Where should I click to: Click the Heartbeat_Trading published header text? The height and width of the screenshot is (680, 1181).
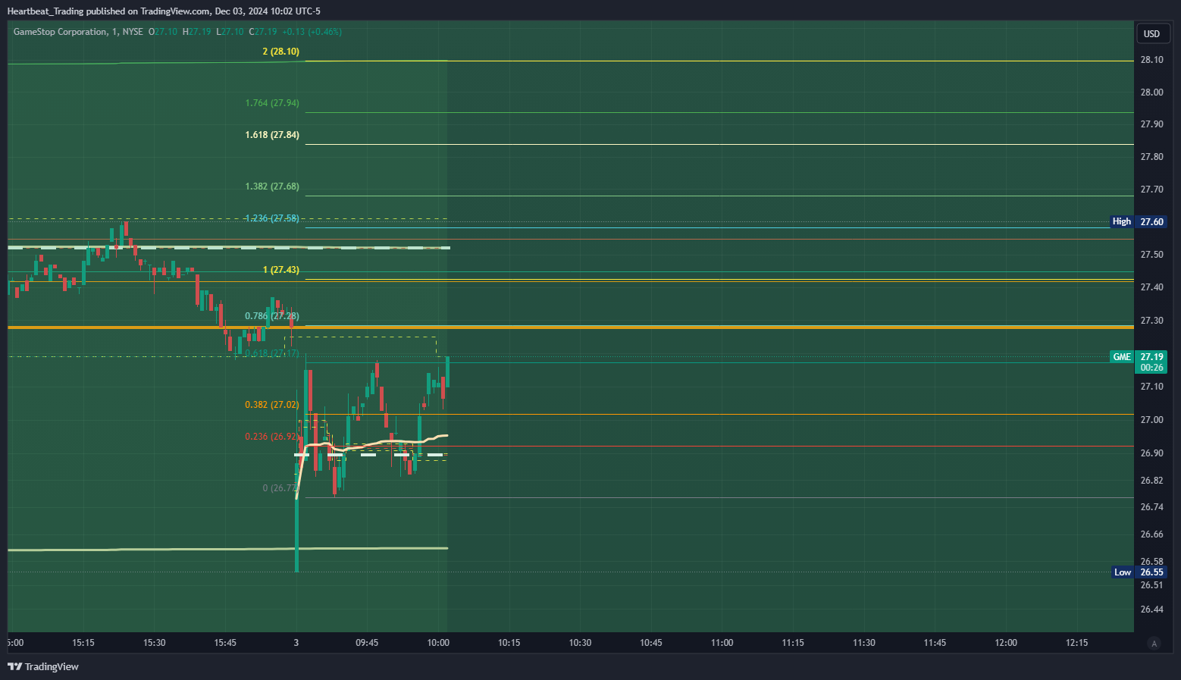click(164, 11)
